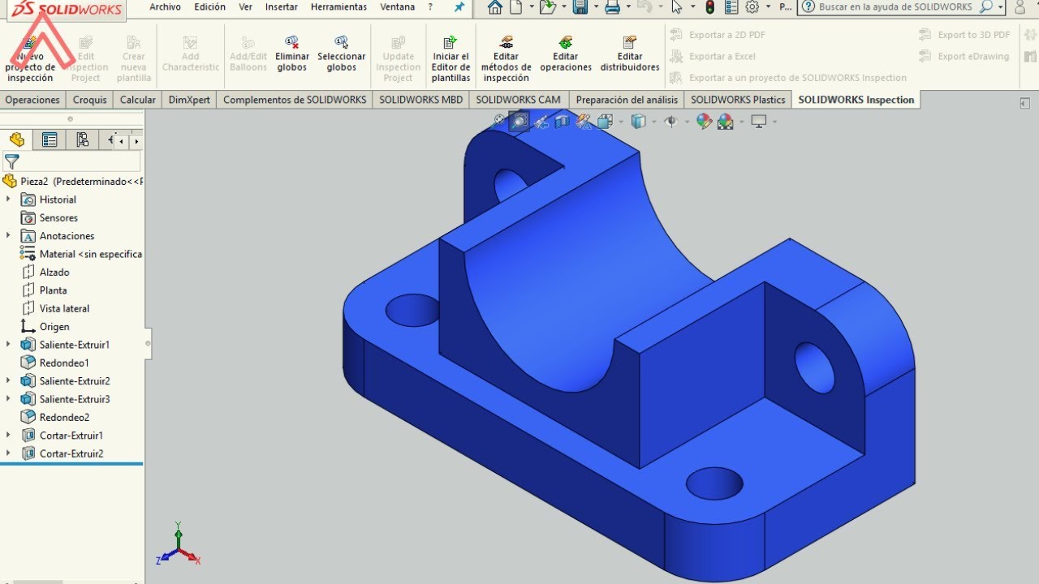Click the Section View icon
This screenshot has width=1039, height=584.
pos(562,122)
